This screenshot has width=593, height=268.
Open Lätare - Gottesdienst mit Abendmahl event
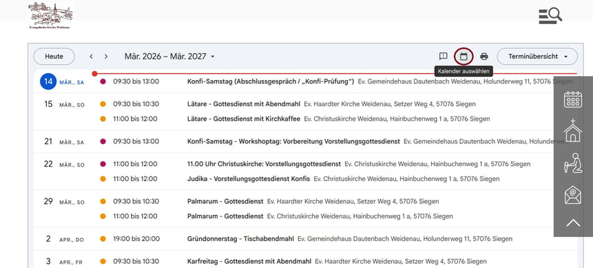244,104
